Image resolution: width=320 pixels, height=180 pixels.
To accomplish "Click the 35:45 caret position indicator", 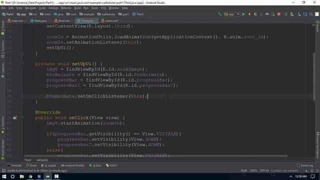I will click(x=244, y=170).
